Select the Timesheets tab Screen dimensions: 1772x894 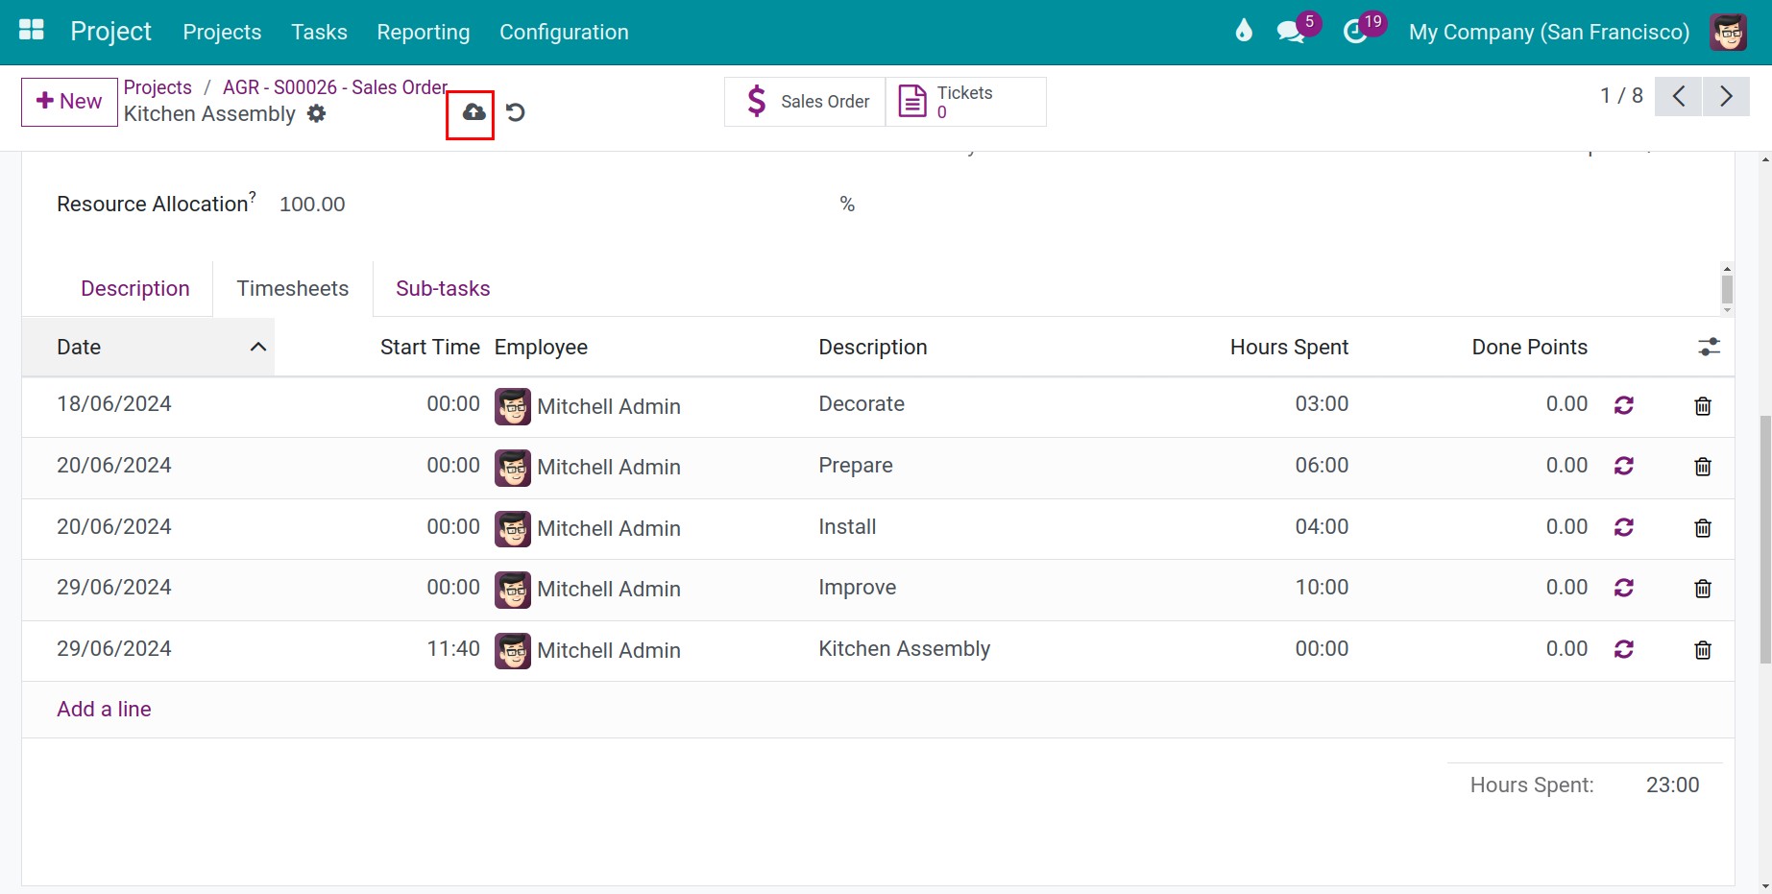[293, 288]
